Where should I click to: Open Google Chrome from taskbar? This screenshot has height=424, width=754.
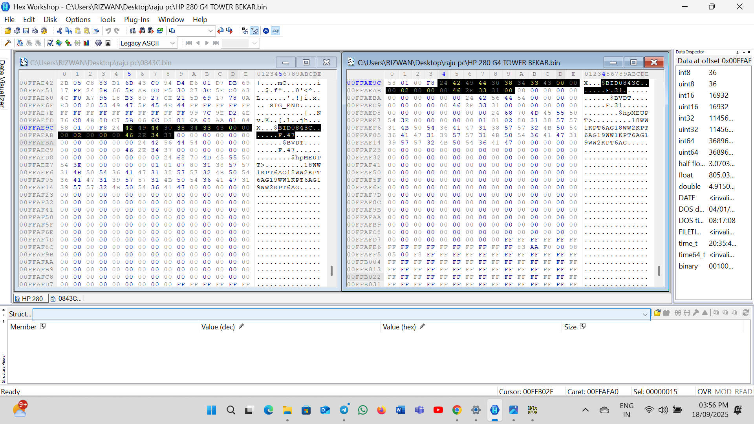[x=457, y=410]
